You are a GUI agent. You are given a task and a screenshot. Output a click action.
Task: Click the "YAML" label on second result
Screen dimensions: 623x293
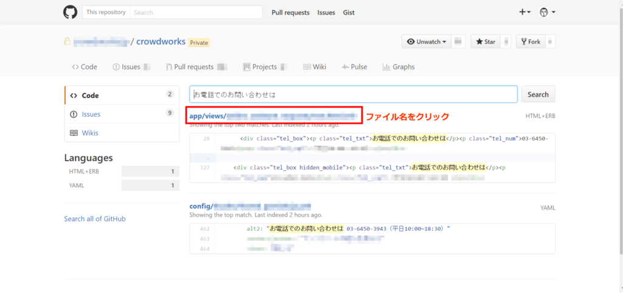[x=548, y=207]
